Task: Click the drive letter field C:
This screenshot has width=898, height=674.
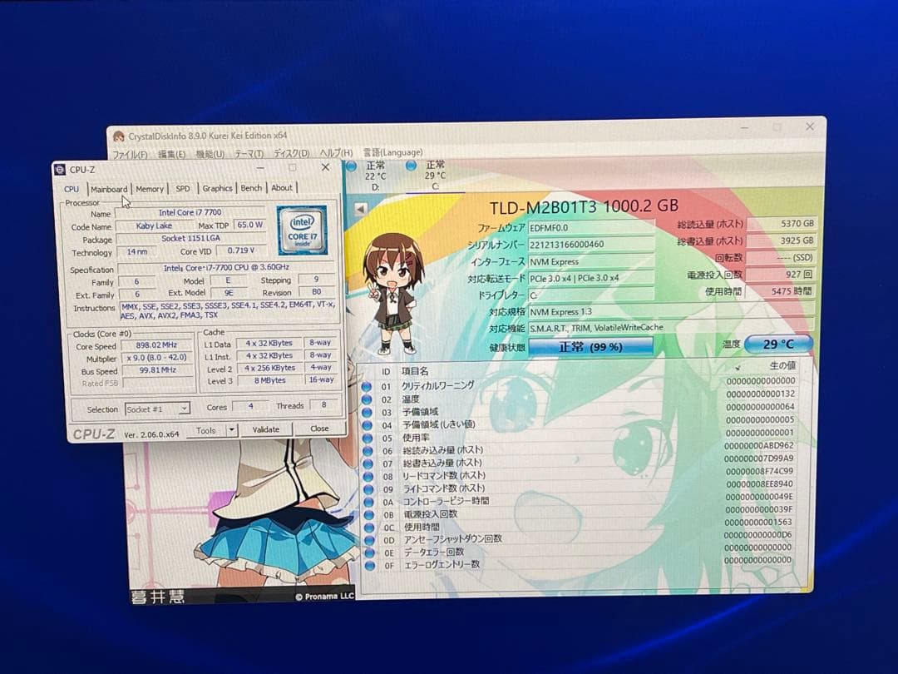Action: [591, 295]
